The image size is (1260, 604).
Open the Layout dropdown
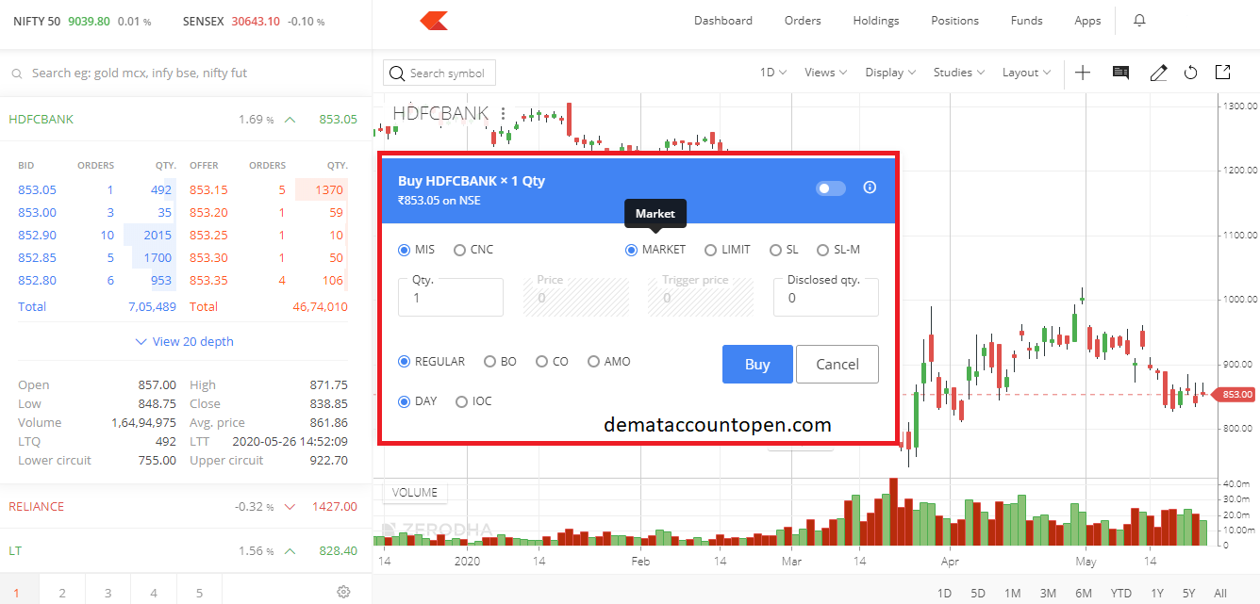1026,73
